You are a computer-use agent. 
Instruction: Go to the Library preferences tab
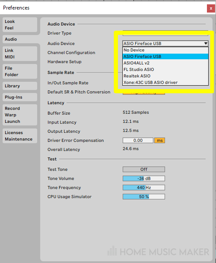coord(20,86)
